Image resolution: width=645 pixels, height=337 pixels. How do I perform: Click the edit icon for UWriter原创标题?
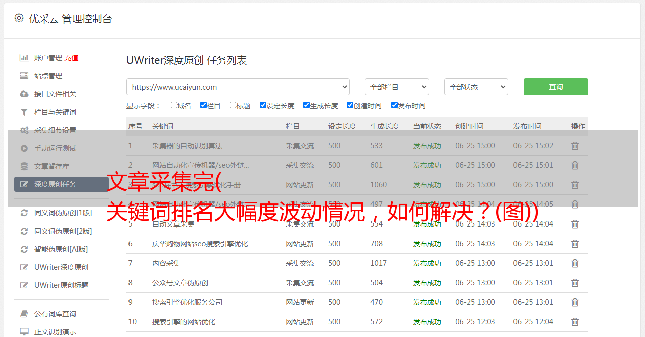coord(24,285)
